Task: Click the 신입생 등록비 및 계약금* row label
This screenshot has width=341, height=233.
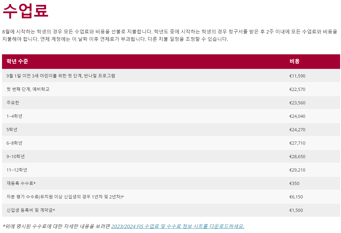Action: pos(31,210)
